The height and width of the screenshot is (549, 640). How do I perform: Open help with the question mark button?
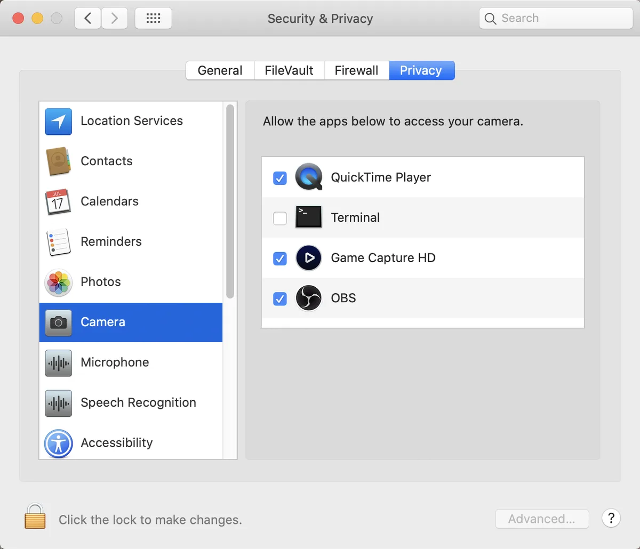click(x=611, y=518)
